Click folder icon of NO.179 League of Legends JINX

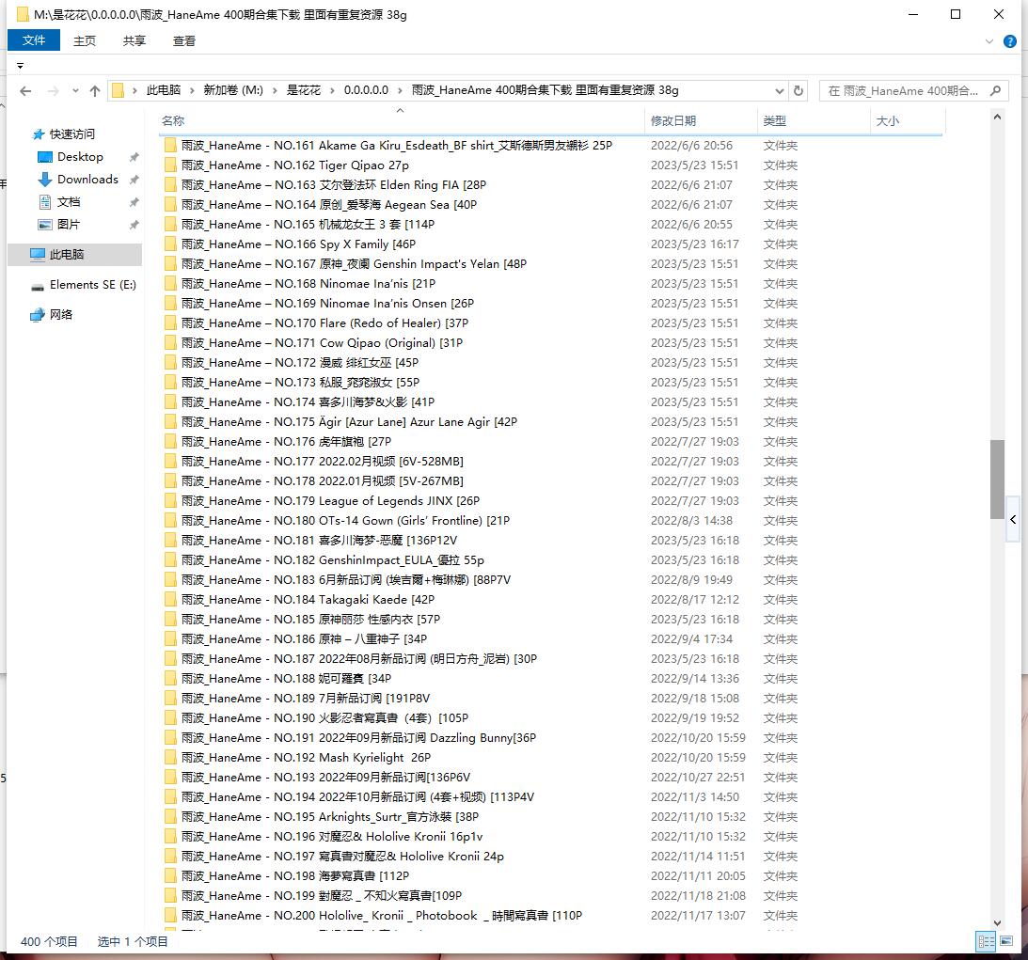170,500
